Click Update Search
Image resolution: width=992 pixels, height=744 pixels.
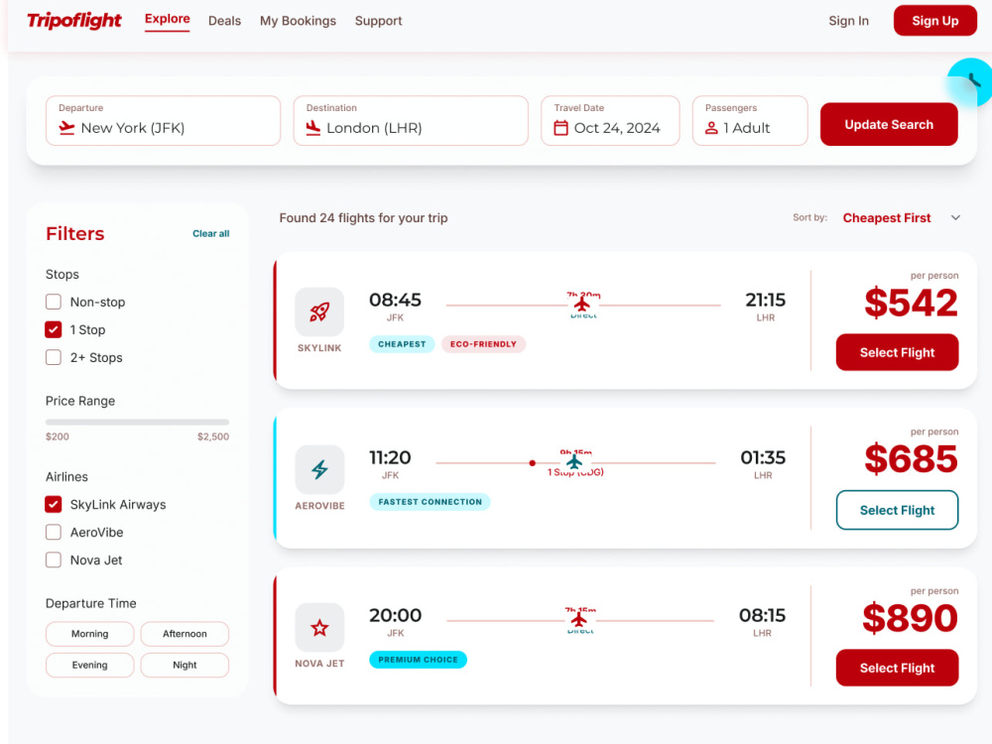point(889,125)
